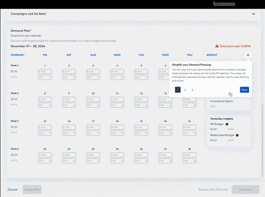Click the dollar input for day 17

coord(93,127)
